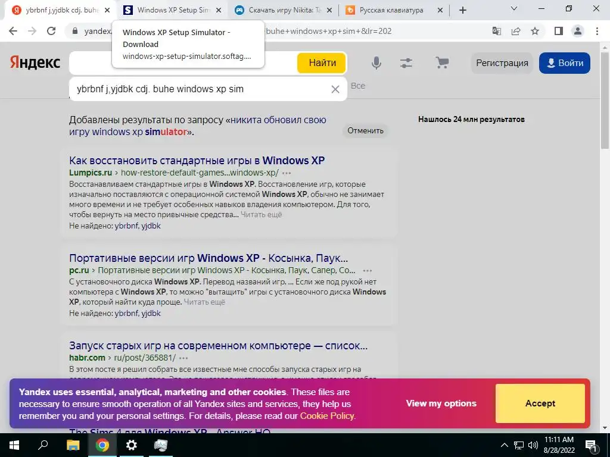Open Chrome three-dot menu
Image resolution: width=610 pixels, height=457 pixels.
coord(597,31)
